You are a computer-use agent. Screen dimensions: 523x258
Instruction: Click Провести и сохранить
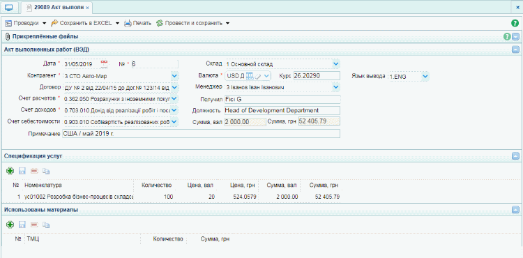[190, 23]
